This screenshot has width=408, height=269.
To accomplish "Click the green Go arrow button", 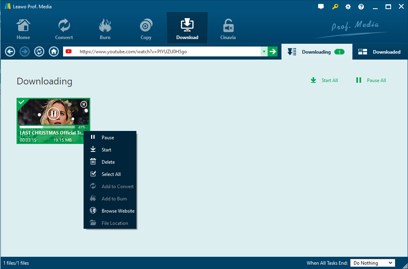I will [x=272, y=52].
